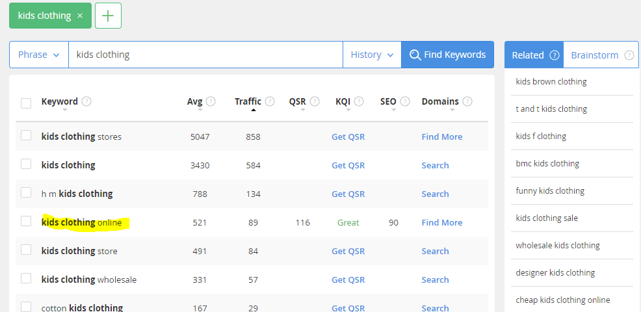Get QSR for h m kids clothing
The height and width of the screenshot is (312, 641).
(x=348, y=194)
